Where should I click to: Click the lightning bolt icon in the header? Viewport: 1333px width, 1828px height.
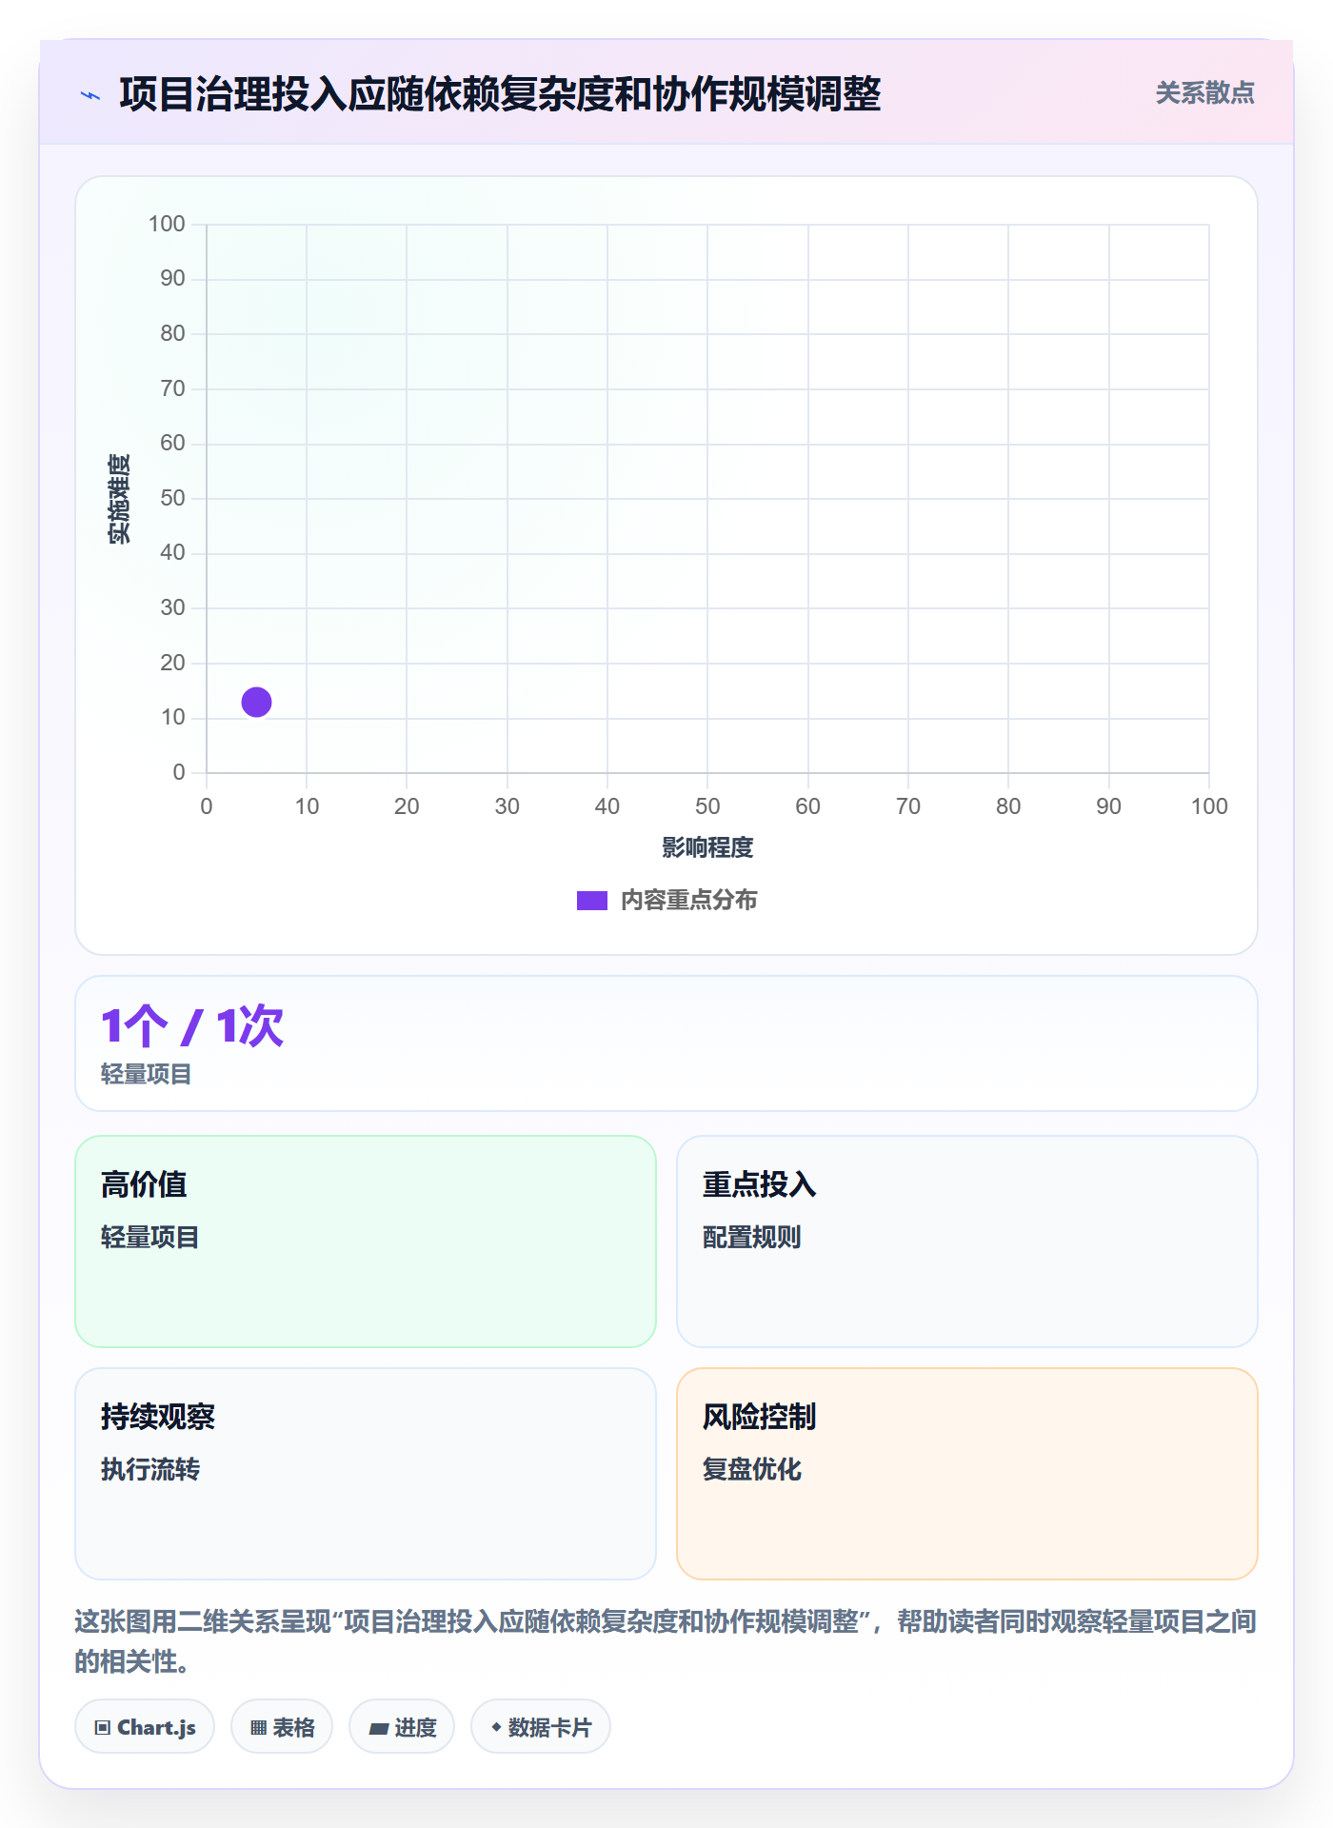(x=90, y=95)
